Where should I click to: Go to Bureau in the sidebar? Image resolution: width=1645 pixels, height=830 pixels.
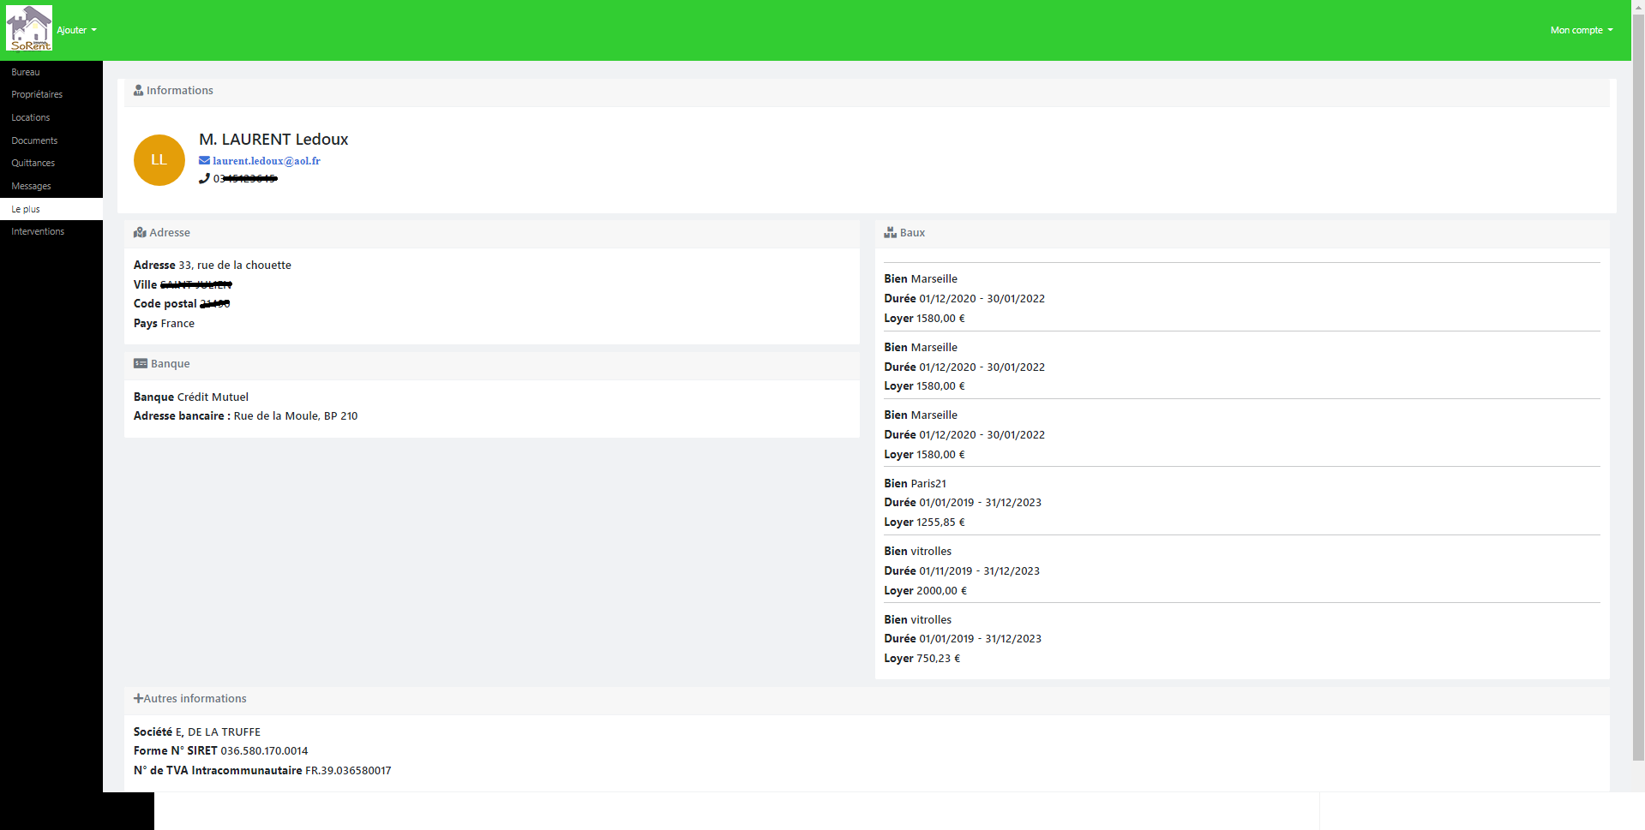[x=26, y=72]
